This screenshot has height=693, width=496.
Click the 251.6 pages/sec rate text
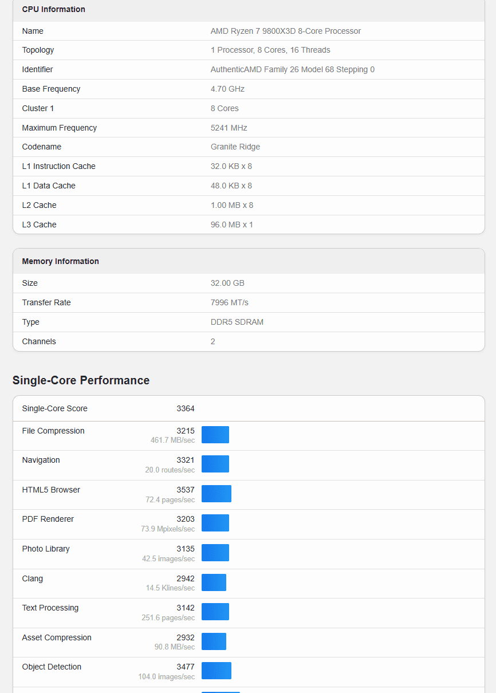[168, 617]
